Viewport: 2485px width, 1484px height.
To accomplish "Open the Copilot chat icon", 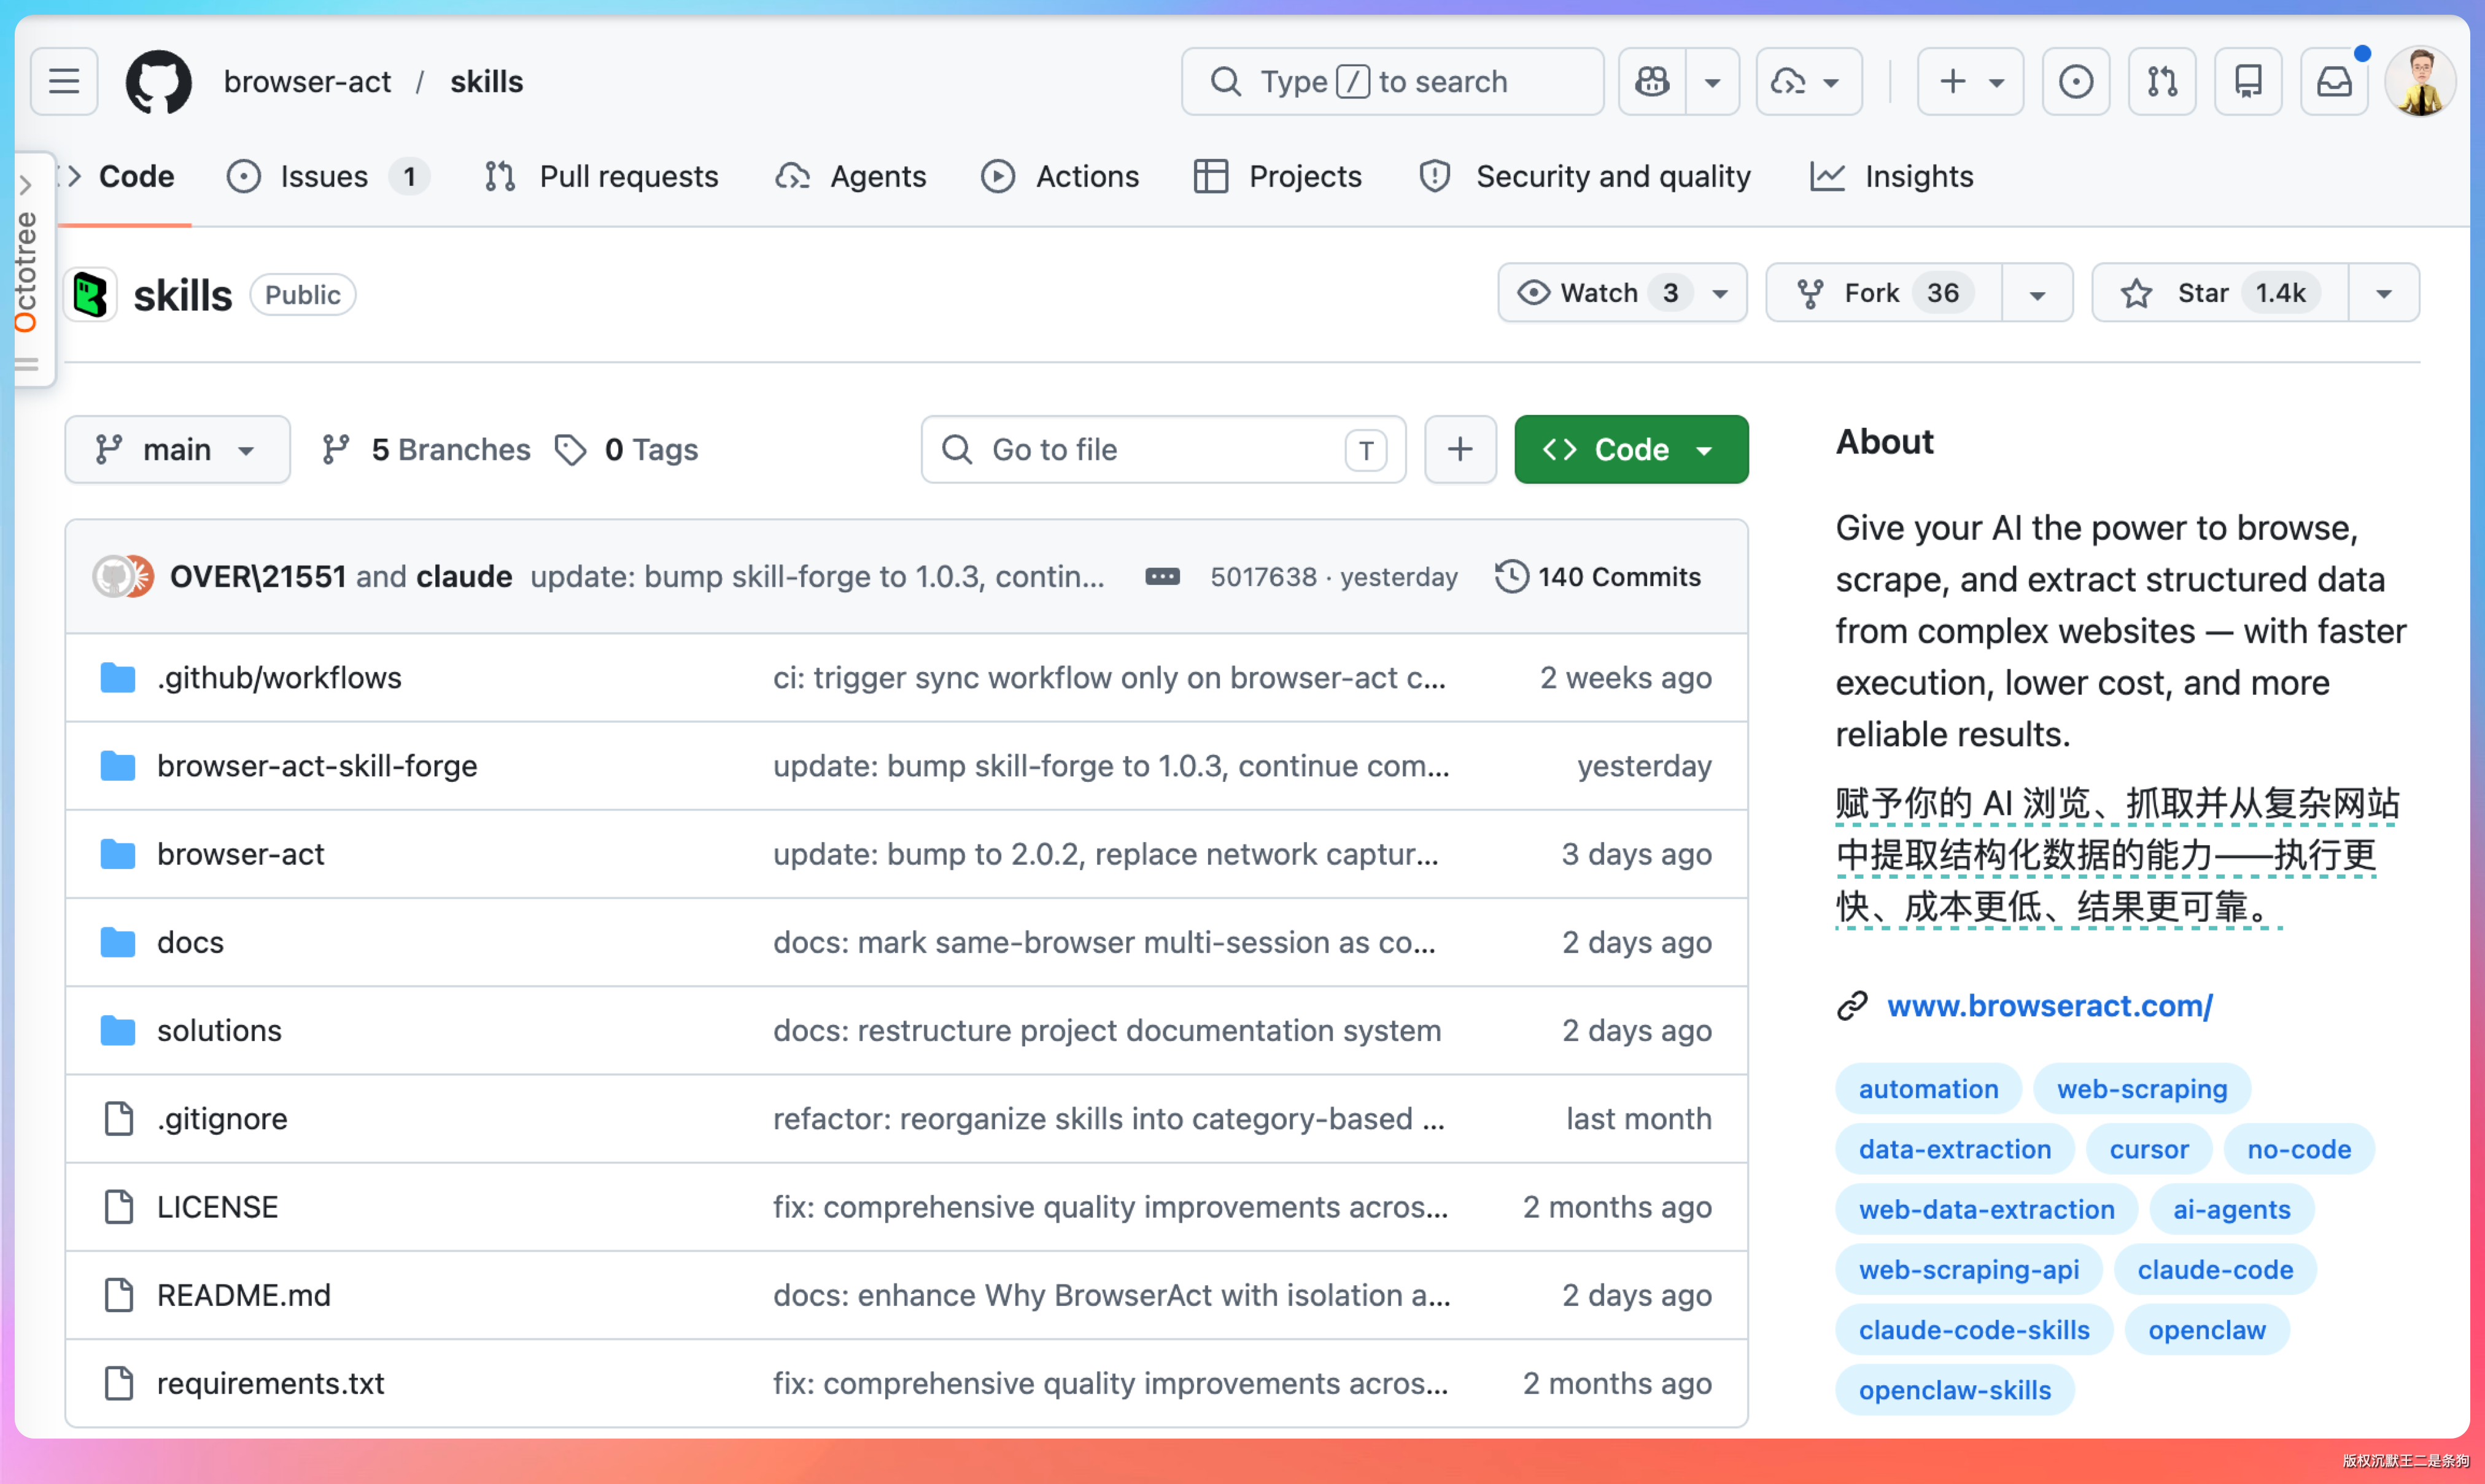I will pos(1652,81).
